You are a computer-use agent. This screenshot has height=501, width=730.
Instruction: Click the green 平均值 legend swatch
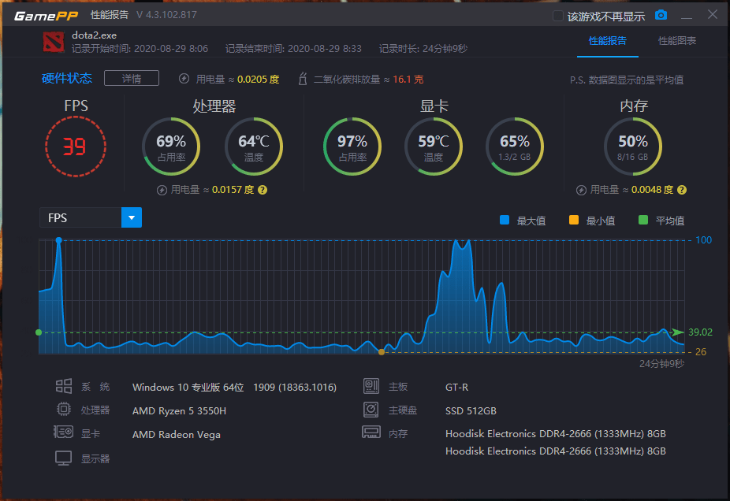pos(643,220)
